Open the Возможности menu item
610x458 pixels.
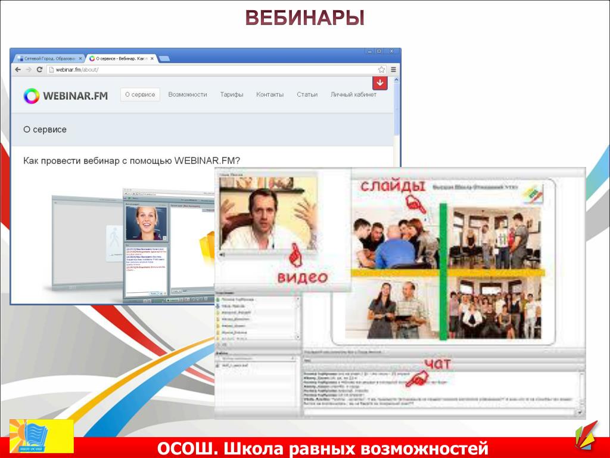(188, 94)
